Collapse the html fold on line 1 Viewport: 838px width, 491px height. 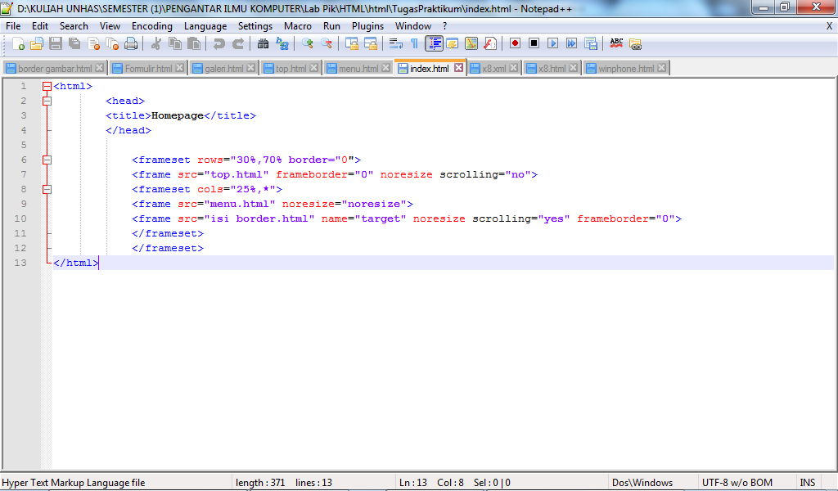pyautogui.click(x=47, y=86)
